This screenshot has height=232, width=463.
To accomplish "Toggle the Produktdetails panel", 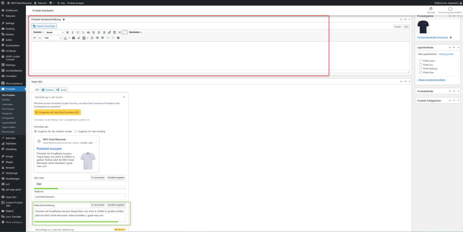I will [x=458, y=91].
